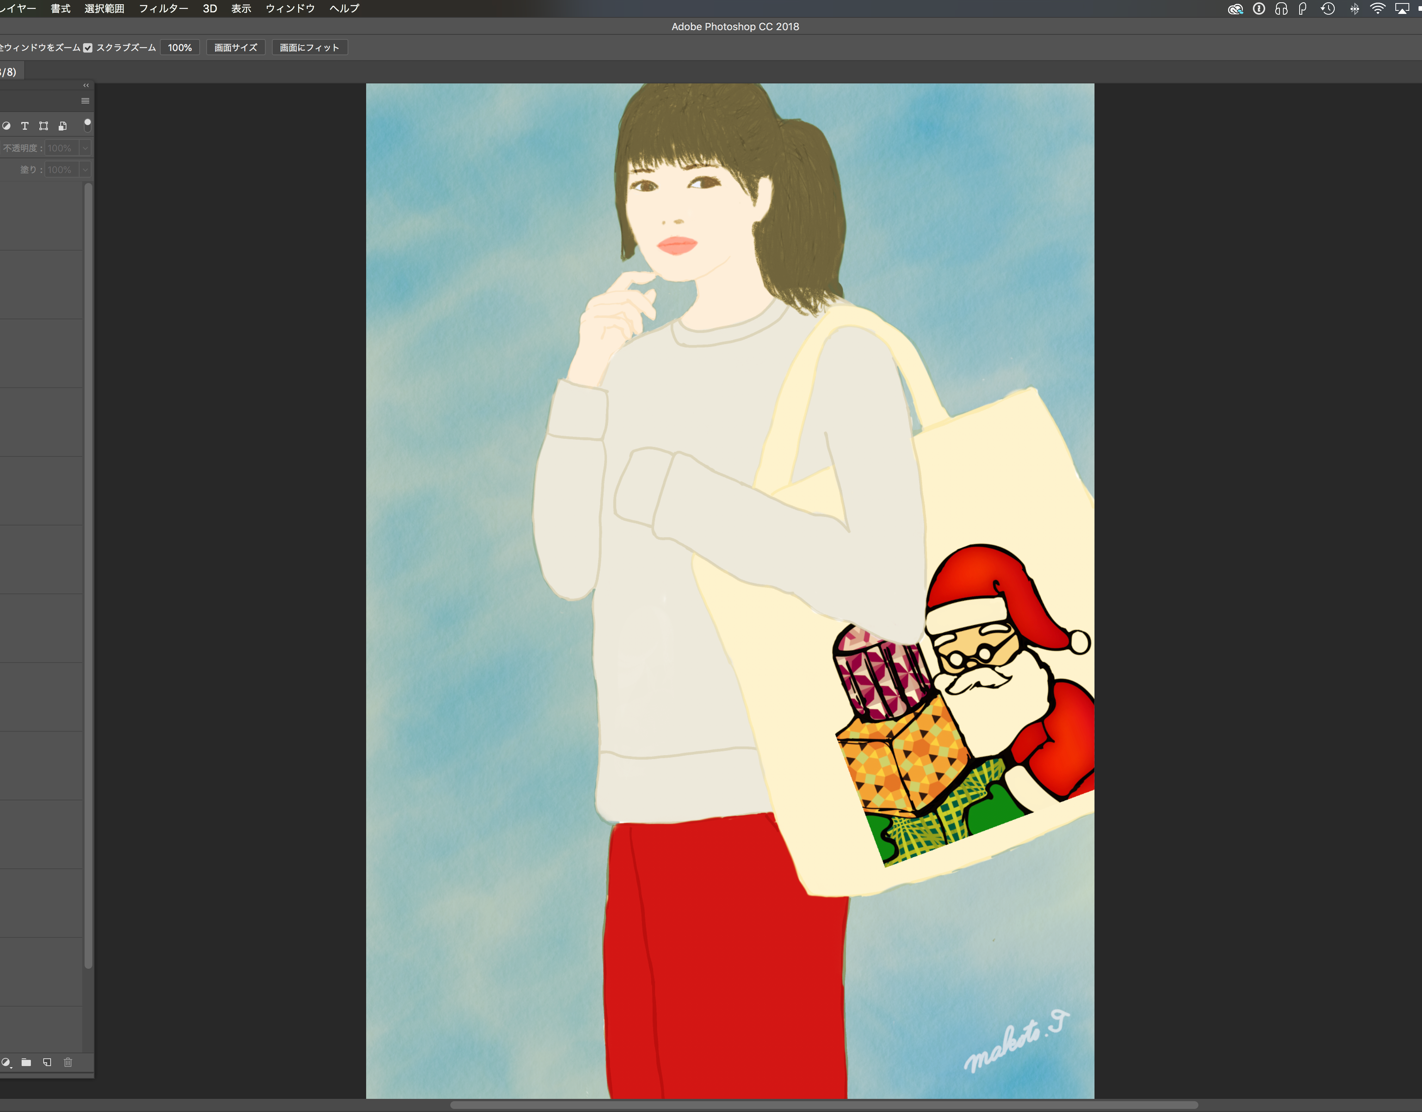The width and height of the screenshot is (1422, 1112).
Task: Filter layers by shape layer icon
Action: click(44, 125)
